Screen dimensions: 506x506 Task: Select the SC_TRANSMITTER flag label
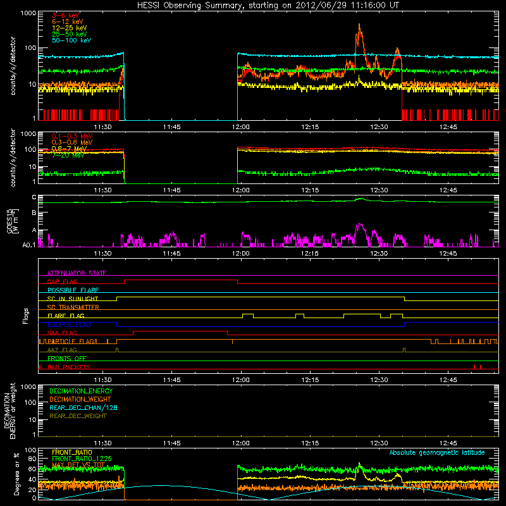pyautogui.click(x=73, y=307)
